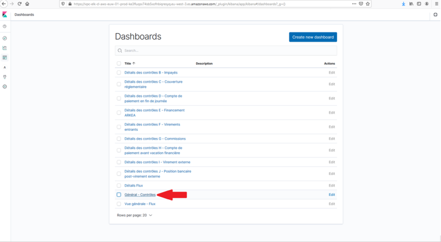Sort dashboards by the Title column
This screenshot has height=242, width=441.
coord(129,63)
